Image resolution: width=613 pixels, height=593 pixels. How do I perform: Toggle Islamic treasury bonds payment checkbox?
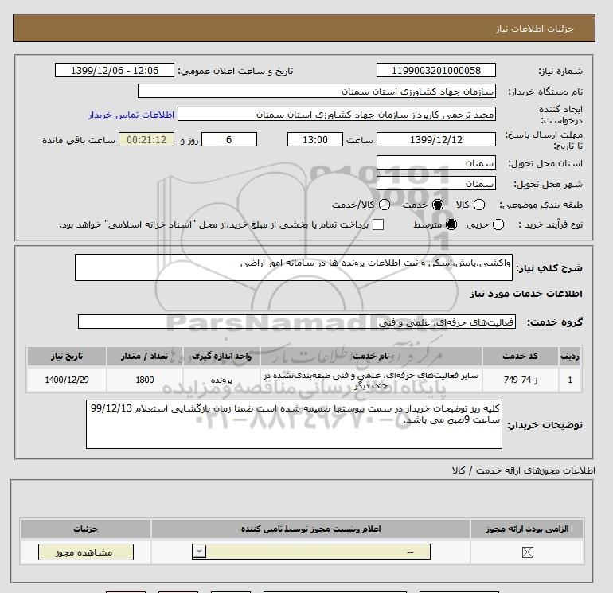click(x=378, y=224)
